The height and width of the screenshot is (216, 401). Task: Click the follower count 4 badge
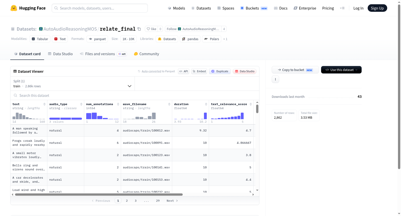[224, 29]
